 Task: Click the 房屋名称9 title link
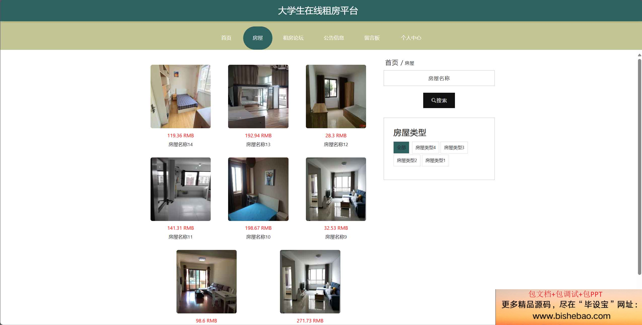[x=336, y=237]
